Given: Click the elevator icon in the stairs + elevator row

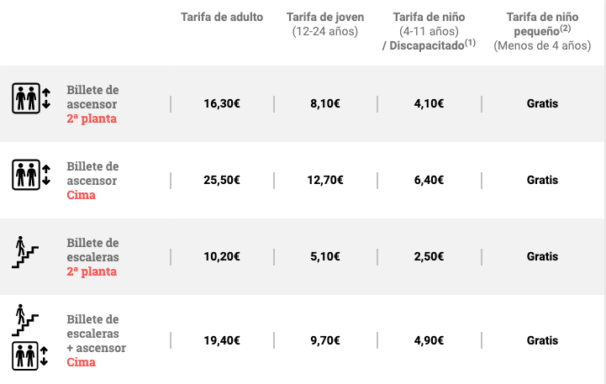Looking at the screenshot, I should point(32,355).
